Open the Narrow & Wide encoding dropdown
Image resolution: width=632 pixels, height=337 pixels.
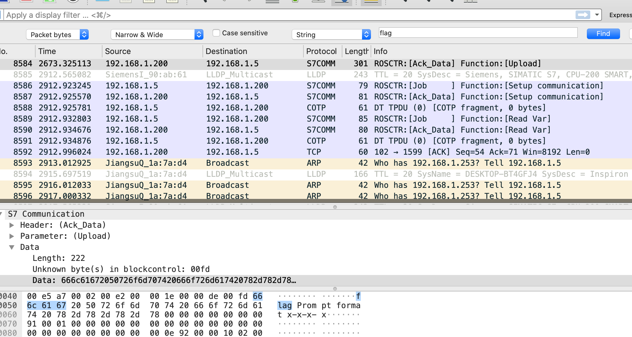pyautogui.click(x=157, y=34)
